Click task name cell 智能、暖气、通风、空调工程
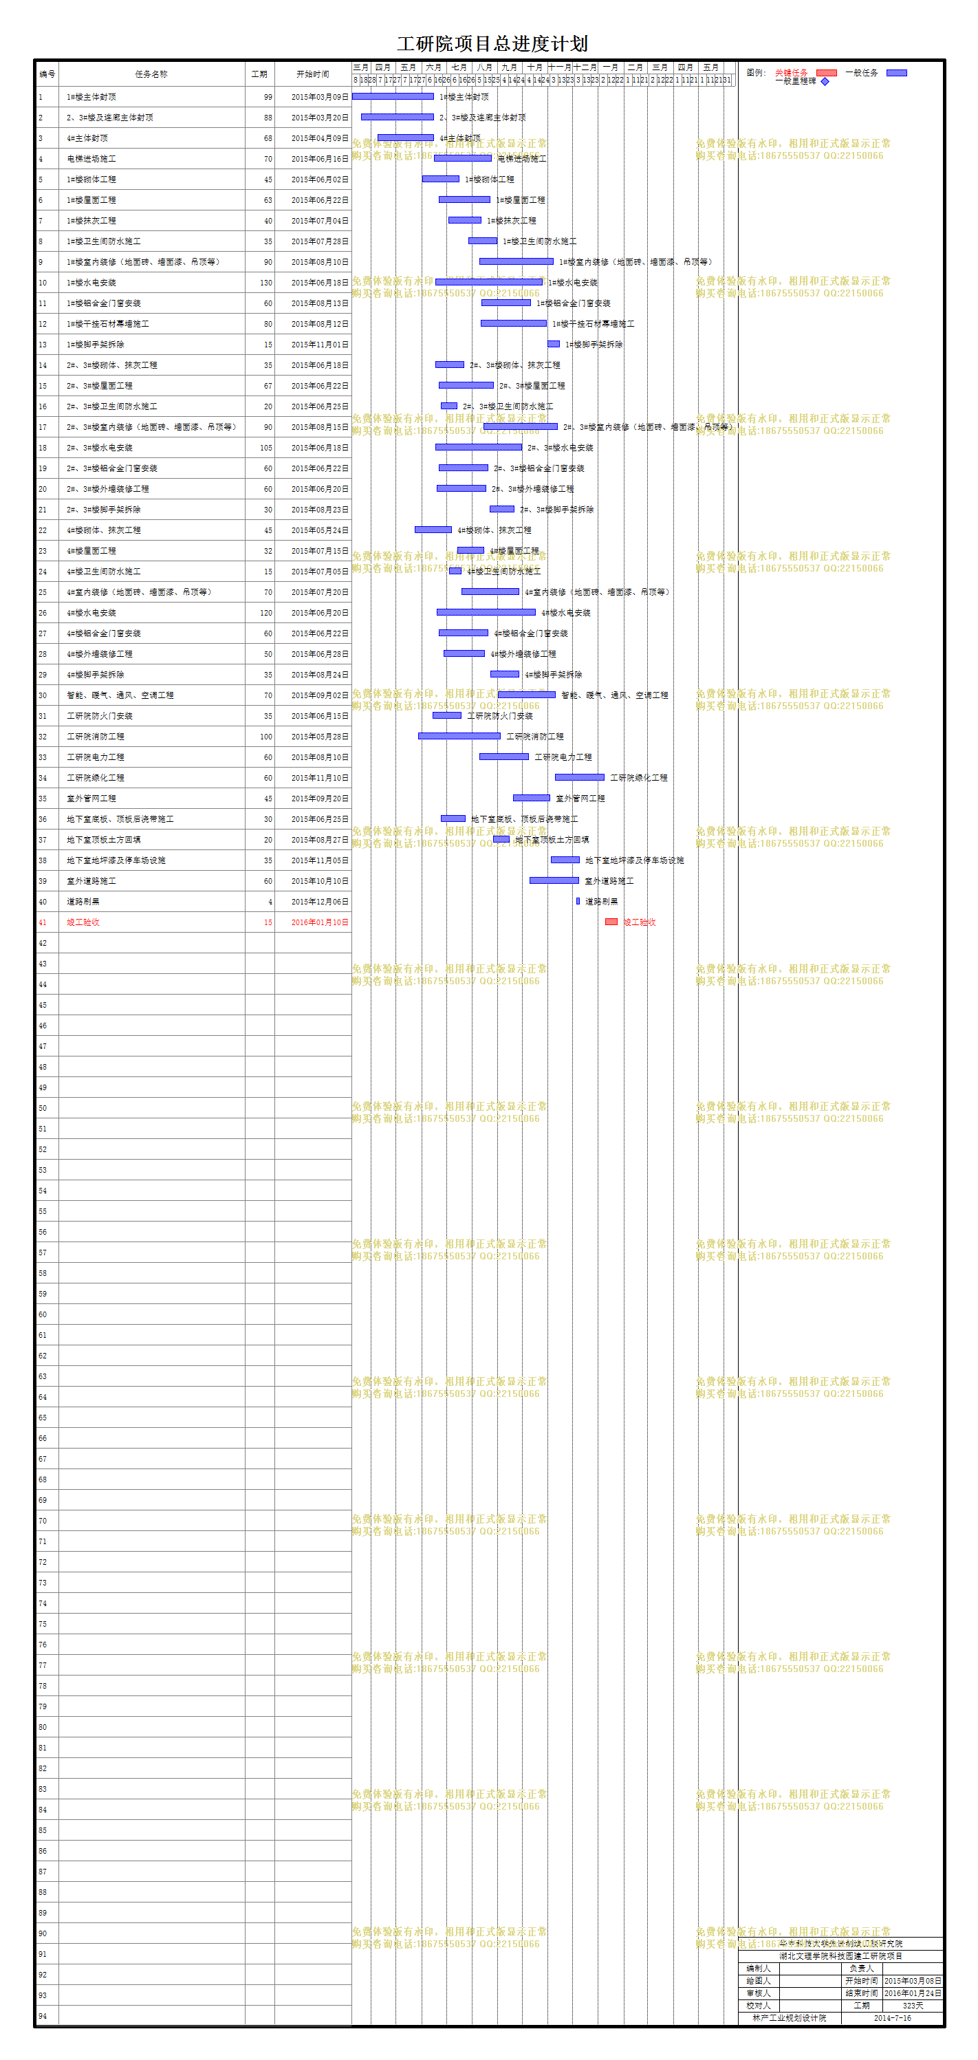The height and width of the screenshot is (2060, 978). pyautogui.click(x=151, y=696)
